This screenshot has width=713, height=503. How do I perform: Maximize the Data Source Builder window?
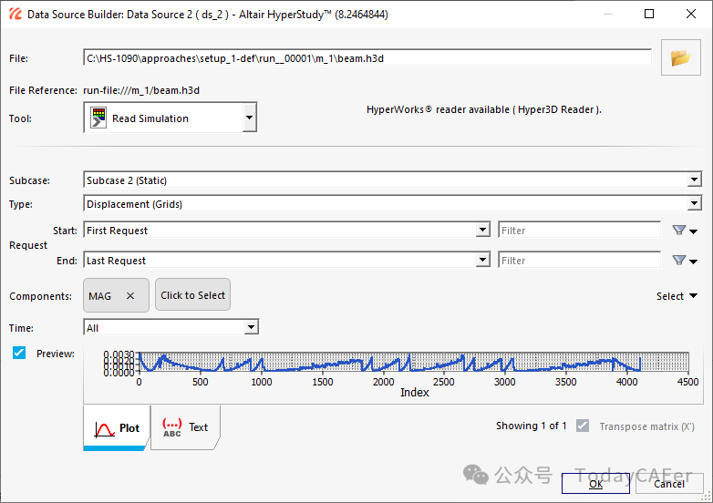pyautogui.click(x=649, y=14)
